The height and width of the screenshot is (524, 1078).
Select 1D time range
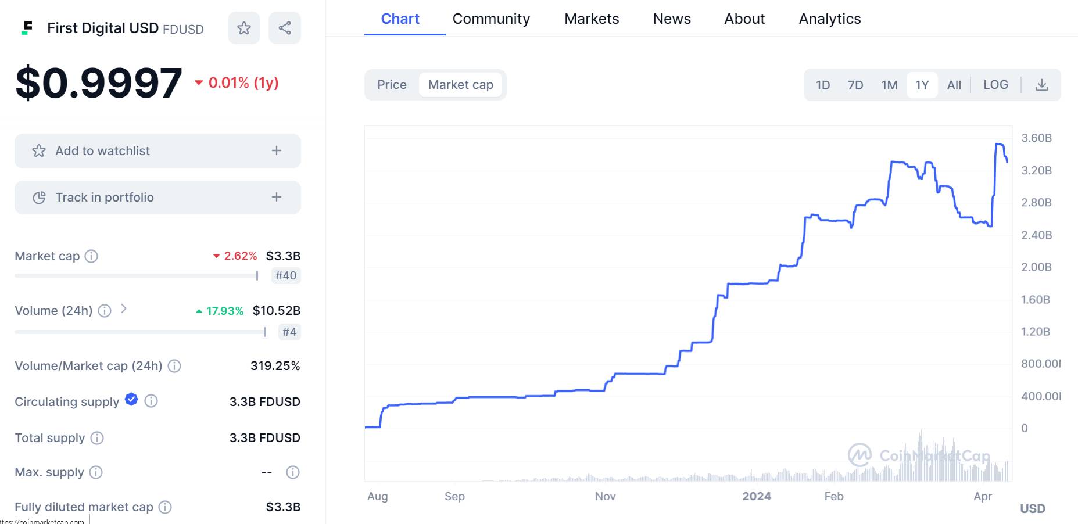[823, 85]
